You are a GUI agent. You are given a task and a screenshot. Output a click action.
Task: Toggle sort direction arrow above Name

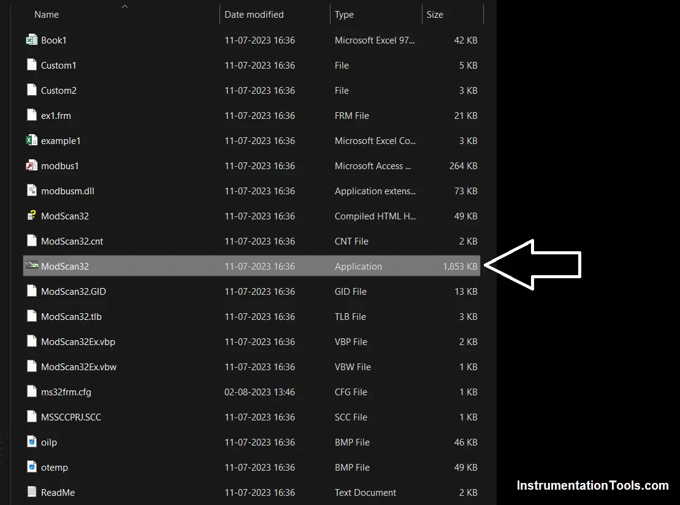pyautogui.click(x=124, y=7)
